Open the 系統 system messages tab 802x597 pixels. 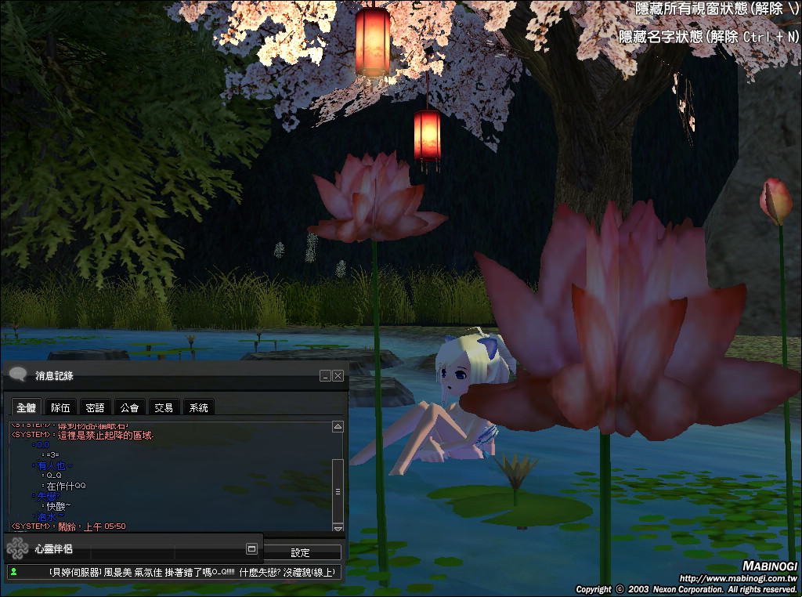pos(198,407)
